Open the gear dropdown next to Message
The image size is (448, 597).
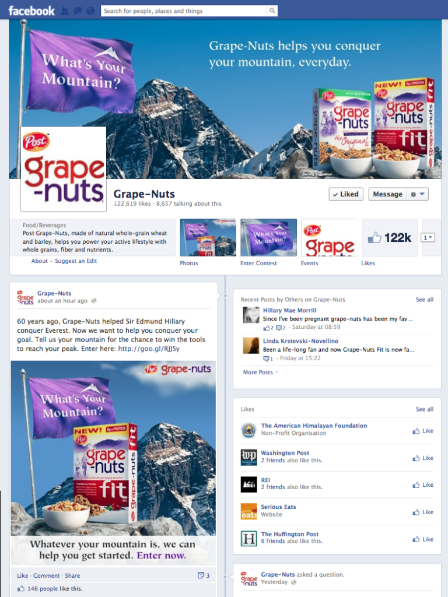click(418, 194)
